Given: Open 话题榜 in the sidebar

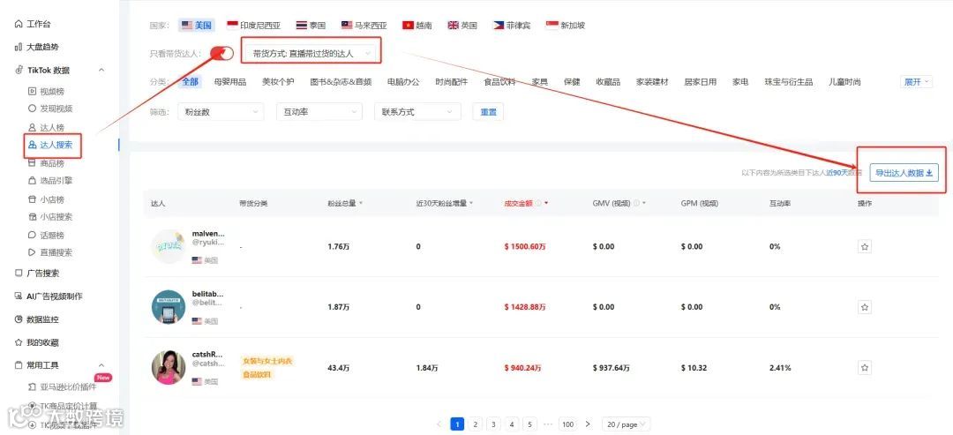Looking at the screenshot, I should [x=46, y=235].
